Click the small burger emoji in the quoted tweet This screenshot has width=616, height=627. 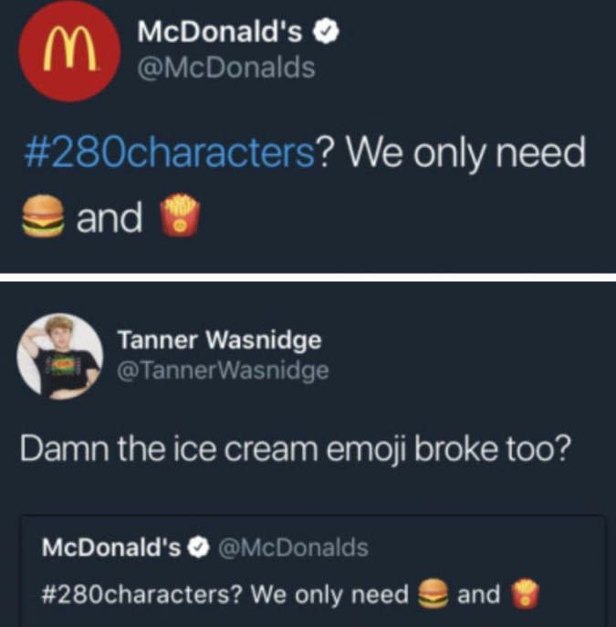(433, 593)
